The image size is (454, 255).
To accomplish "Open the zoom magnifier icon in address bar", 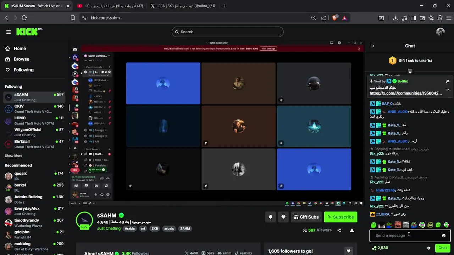I will (314, 18).
